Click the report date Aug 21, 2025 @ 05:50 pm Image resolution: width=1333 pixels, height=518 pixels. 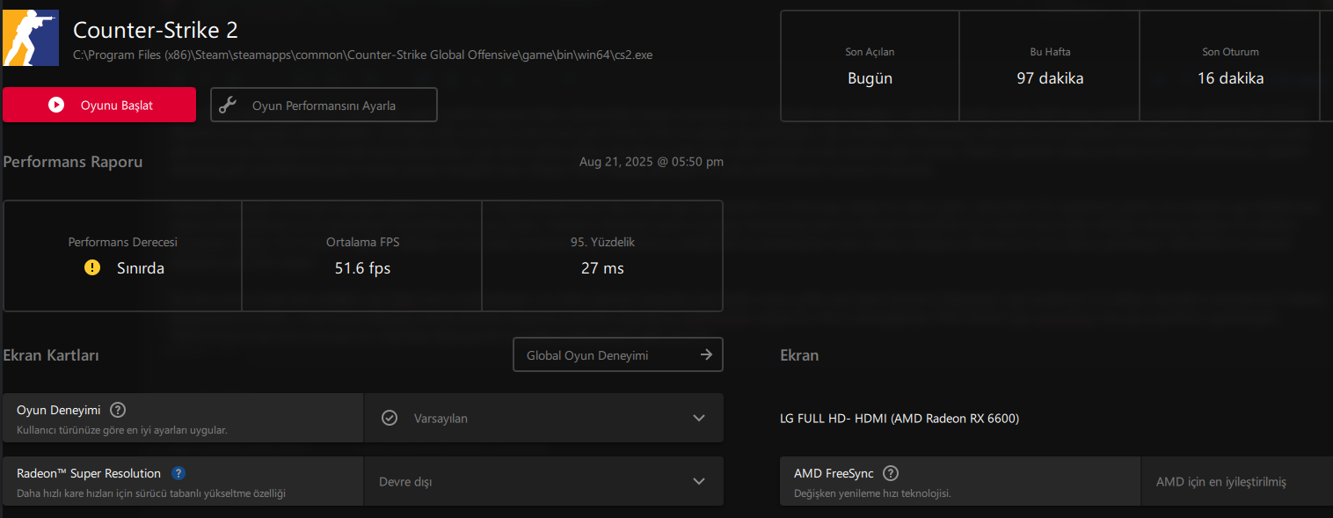click(652, 162)
